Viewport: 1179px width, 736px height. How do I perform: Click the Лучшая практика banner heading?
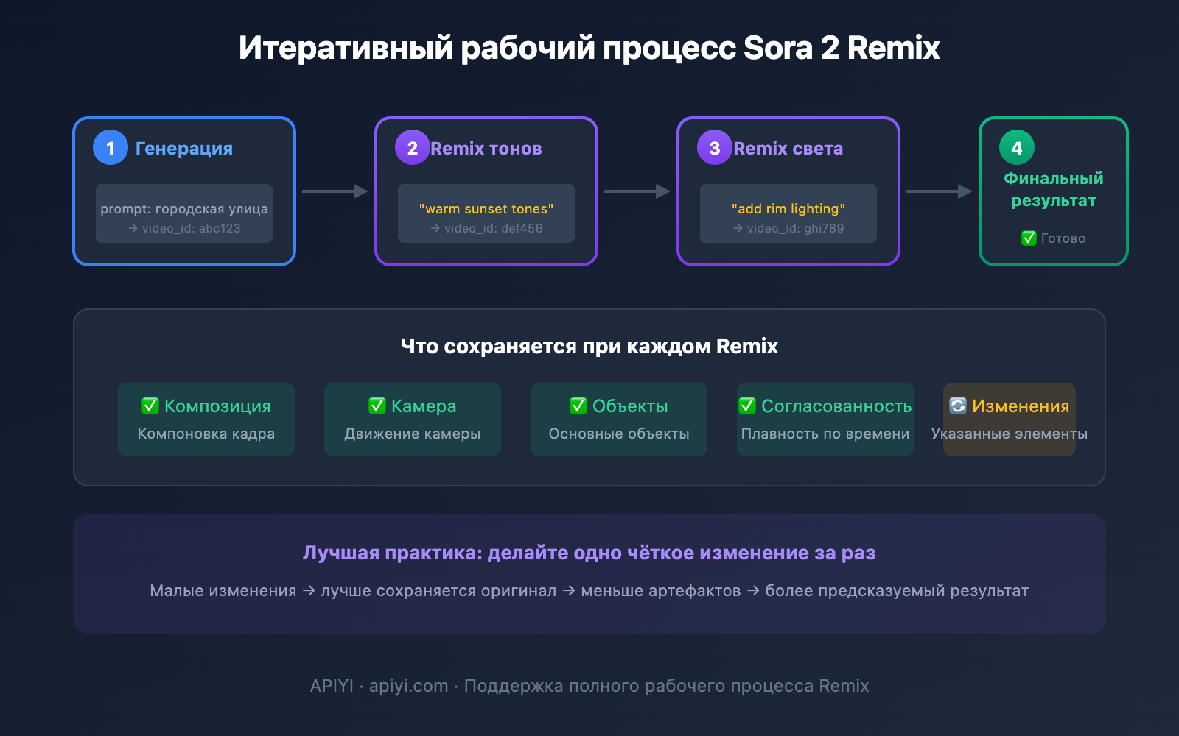tap(589, 553)
